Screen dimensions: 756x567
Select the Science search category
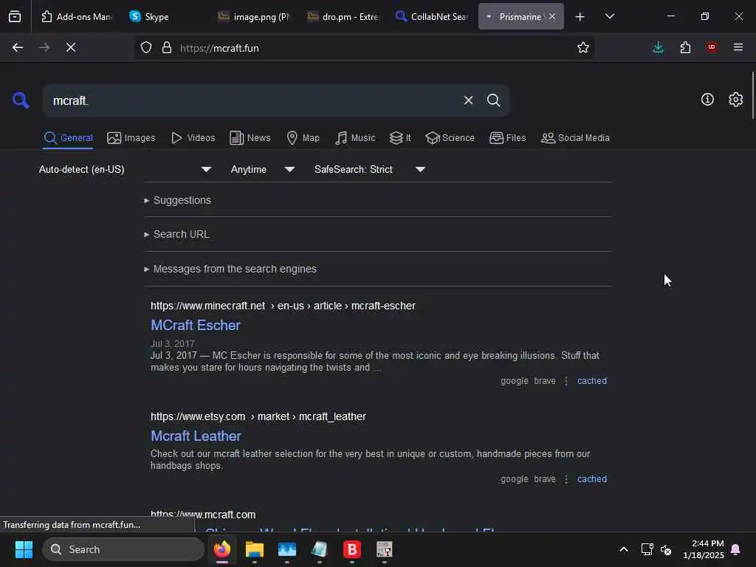[x=450, y=138]
